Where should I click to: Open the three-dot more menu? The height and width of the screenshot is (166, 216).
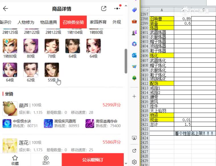tap(117, 8)
